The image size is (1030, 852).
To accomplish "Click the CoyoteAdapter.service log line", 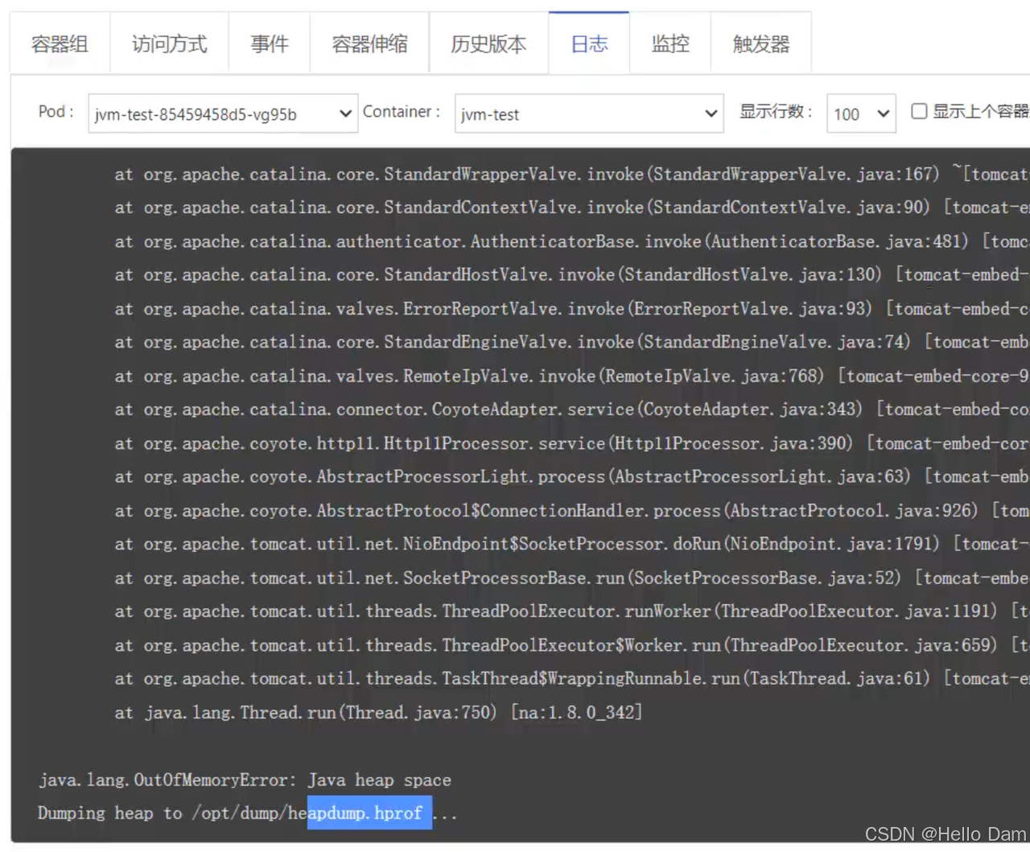I will 572,409.
